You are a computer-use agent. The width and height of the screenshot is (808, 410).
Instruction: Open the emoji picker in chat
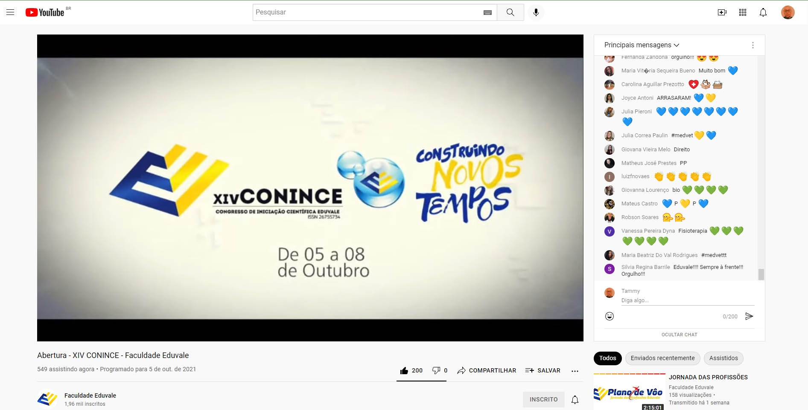click(x=610, y=316)
